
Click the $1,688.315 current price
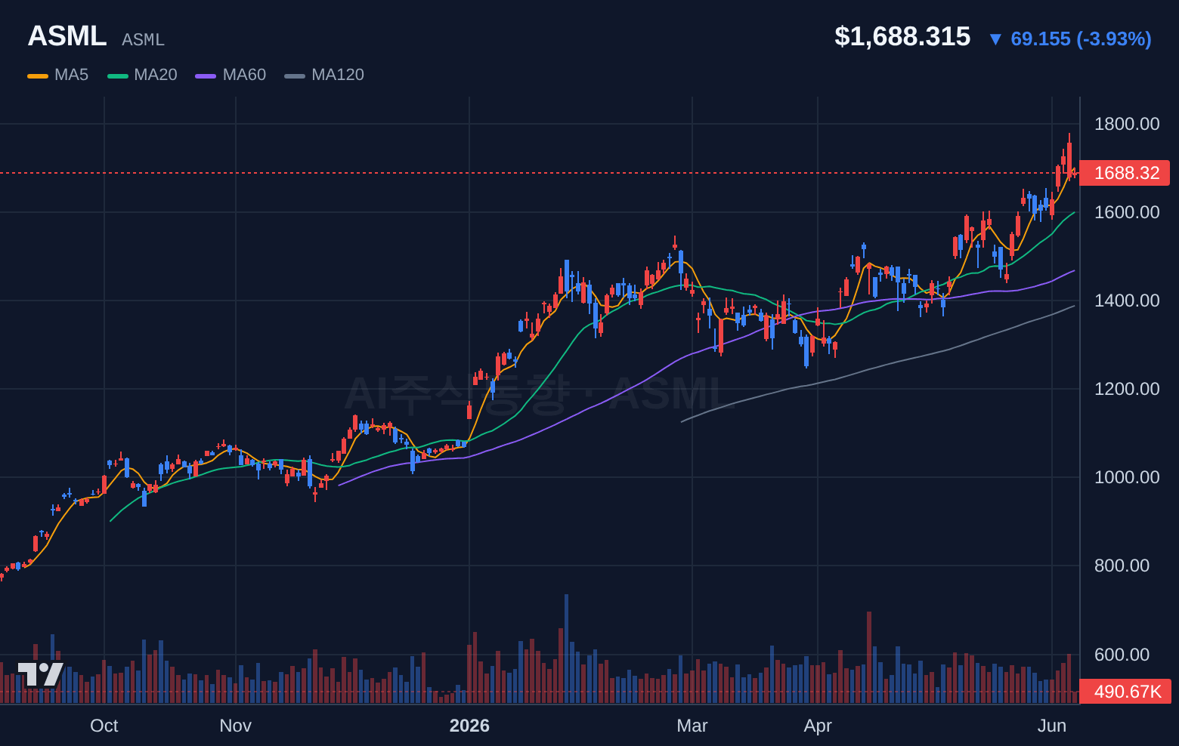click(x=902, y=36)
